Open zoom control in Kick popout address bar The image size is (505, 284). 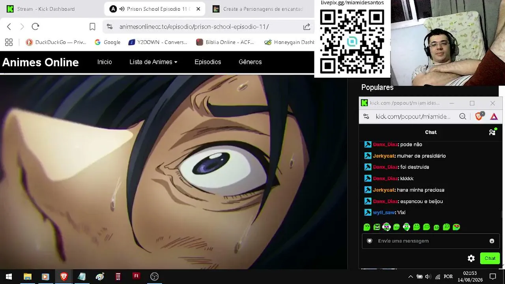tap(463, 116)
